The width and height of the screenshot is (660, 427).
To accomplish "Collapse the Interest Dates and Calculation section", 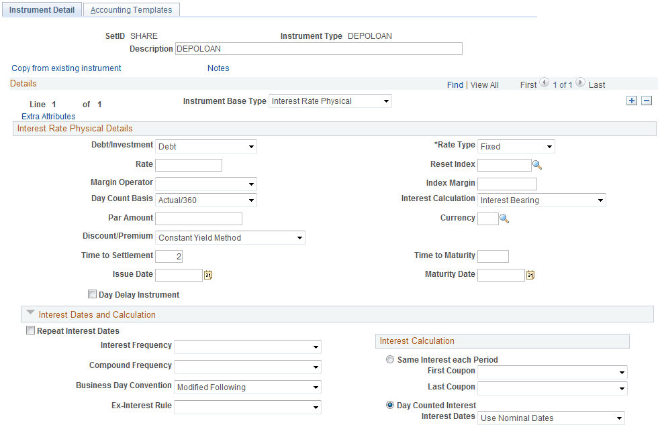I will (30, 314).
